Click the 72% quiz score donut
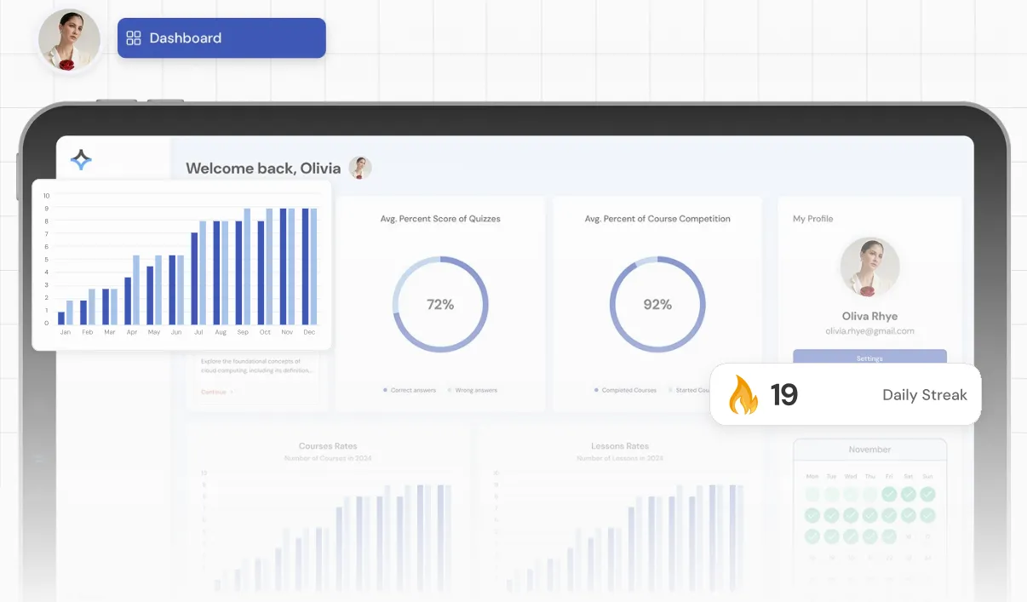Screen dimensions: 1027x602 [x=440, y=304]
